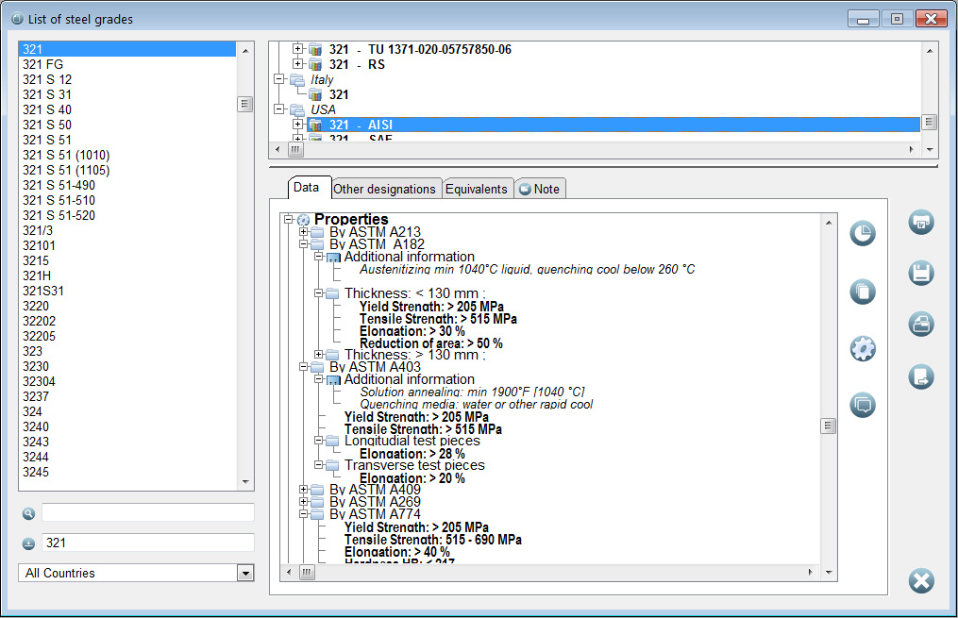Click the field containing 321

tap(148, 543)
